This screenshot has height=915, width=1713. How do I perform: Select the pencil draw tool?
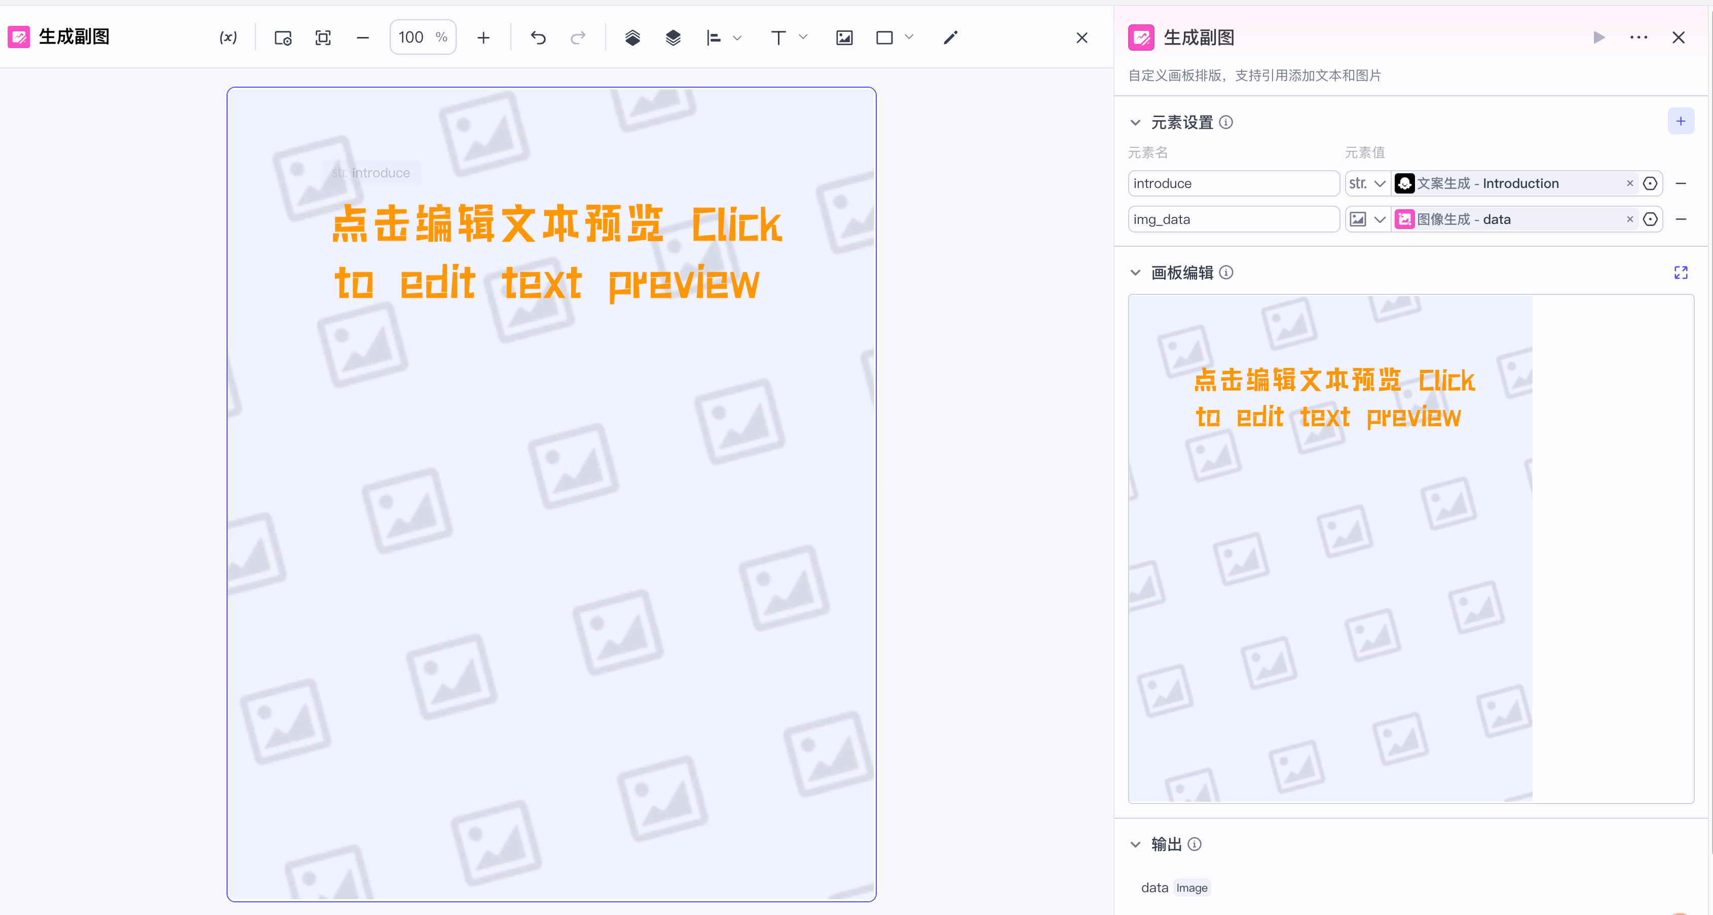click(950, 38)
